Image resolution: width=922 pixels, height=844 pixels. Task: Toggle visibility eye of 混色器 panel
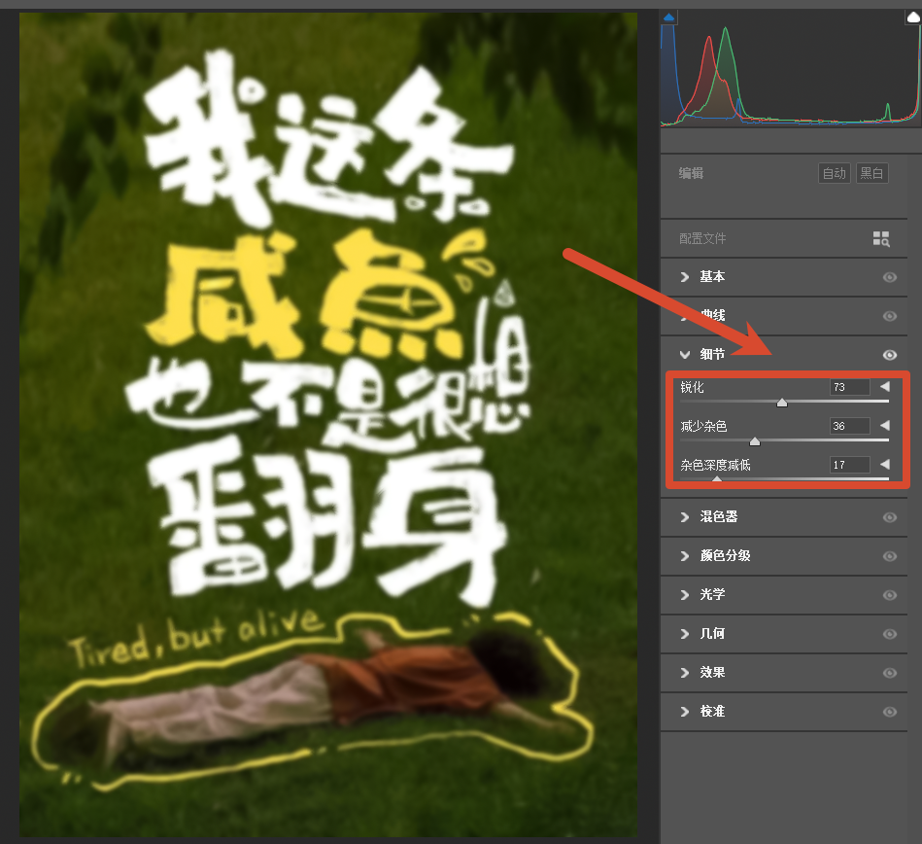click(890, 517)
